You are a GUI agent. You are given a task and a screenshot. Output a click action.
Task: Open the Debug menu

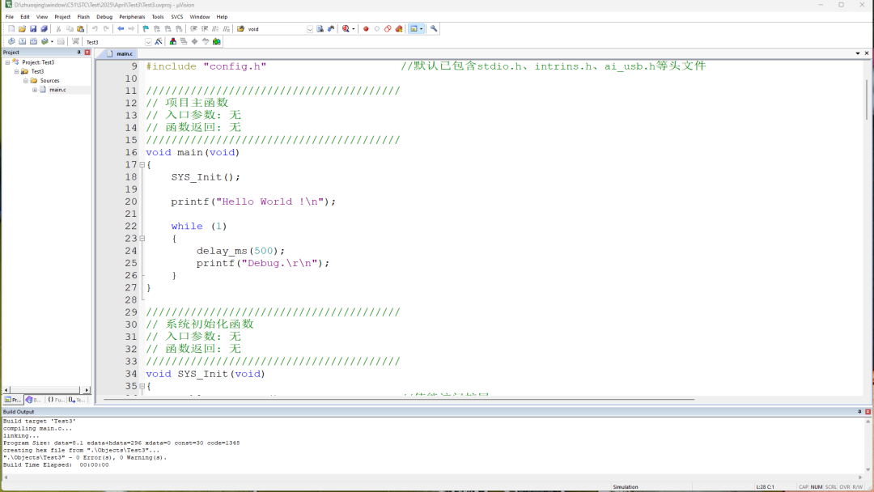(104, 17)
